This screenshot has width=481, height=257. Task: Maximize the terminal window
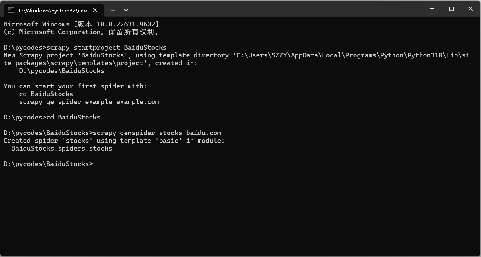pyautogui.click(x=451, y=9)
